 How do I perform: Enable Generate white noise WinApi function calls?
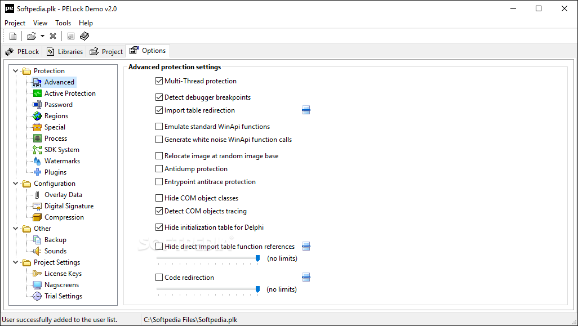click(x=159, y=140)
